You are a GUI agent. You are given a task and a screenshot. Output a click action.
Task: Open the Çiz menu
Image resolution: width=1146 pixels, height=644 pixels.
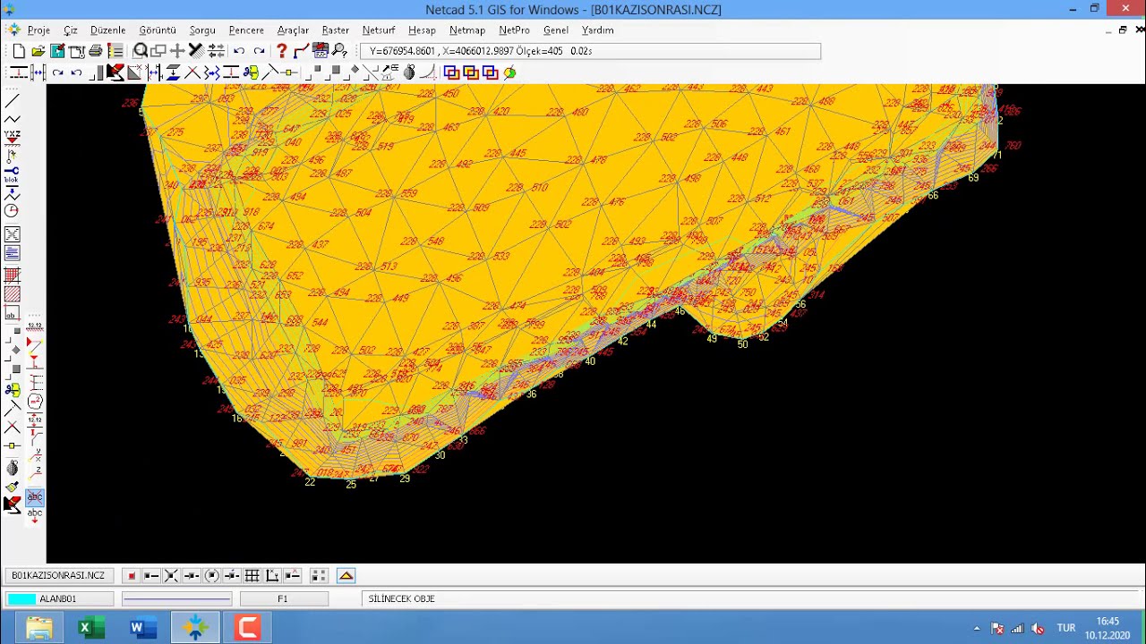[x=71, y=30]
